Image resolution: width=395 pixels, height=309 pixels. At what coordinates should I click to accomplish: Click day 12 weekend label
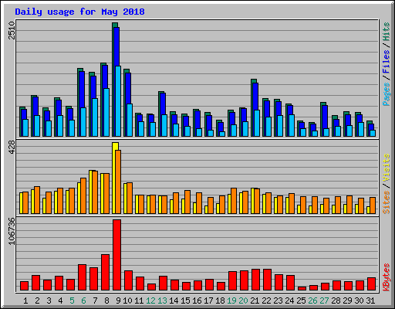point(150,301)
